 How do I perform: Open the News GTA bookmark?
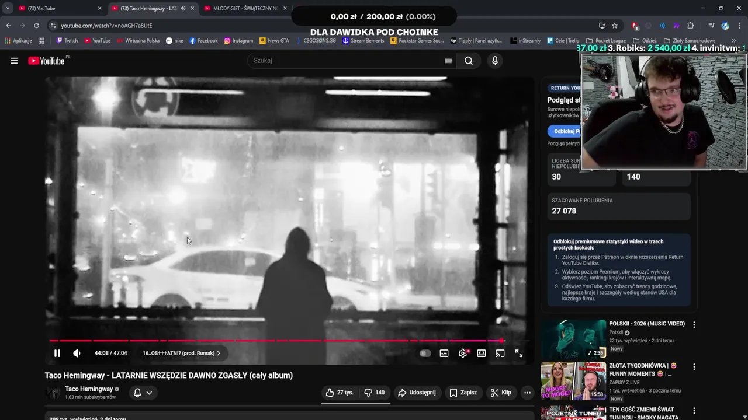[274, 41]
